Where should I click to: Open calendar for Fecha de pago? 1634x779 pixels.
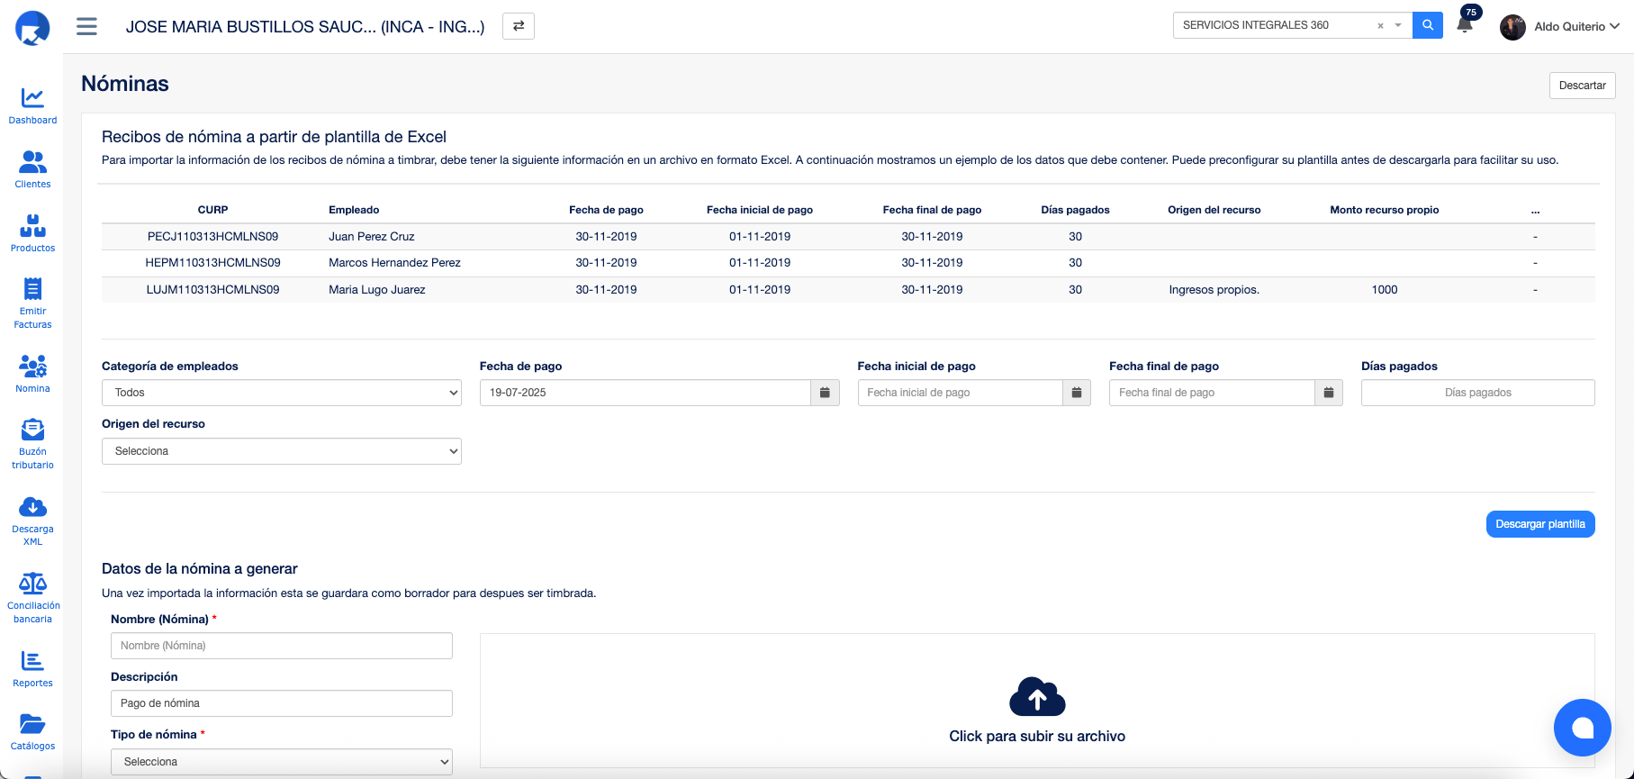click(825, 393)
